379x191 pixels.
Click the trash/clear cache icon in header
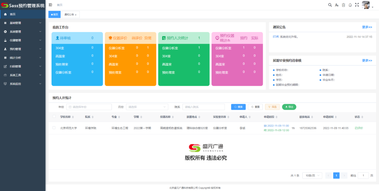point(344,5)
